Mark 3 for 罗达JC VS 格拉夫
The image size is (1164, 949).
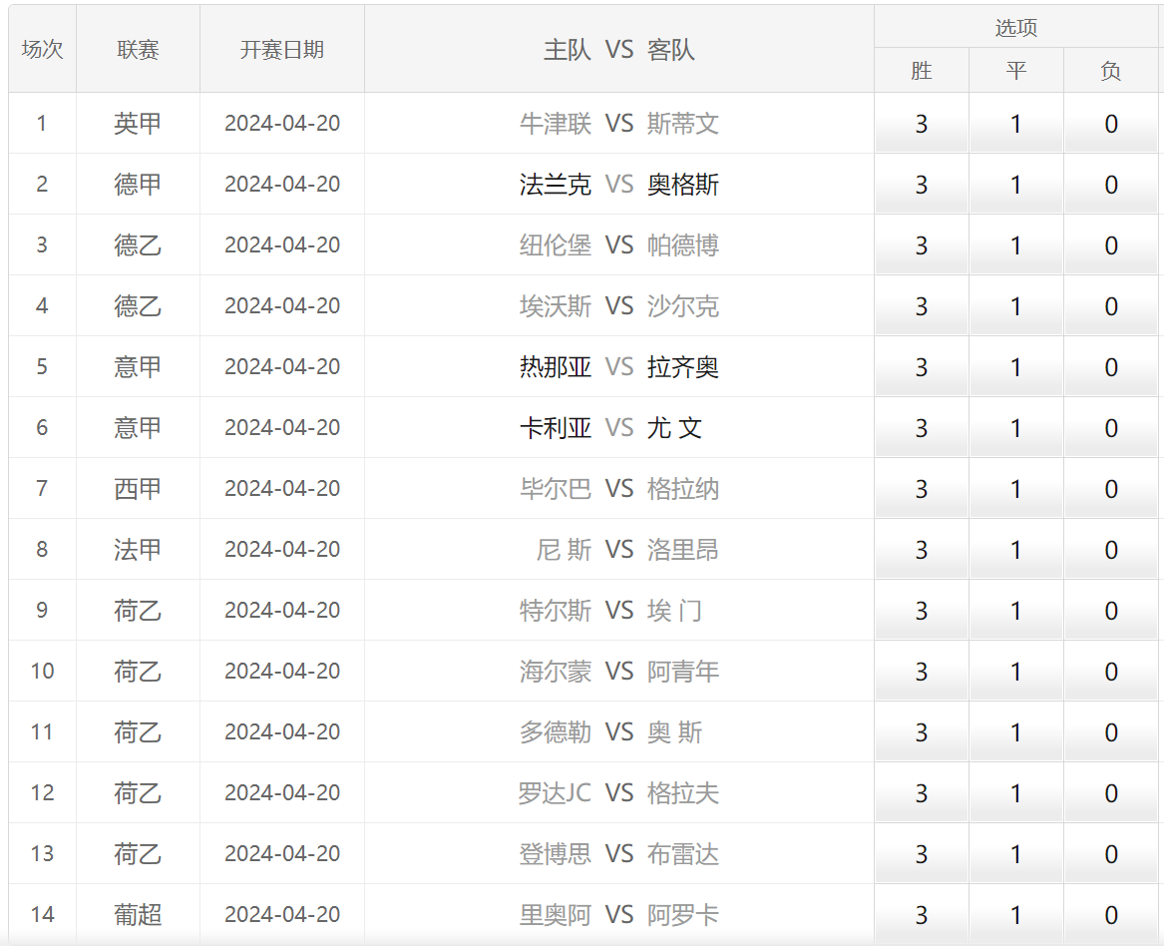click(922, 793)
